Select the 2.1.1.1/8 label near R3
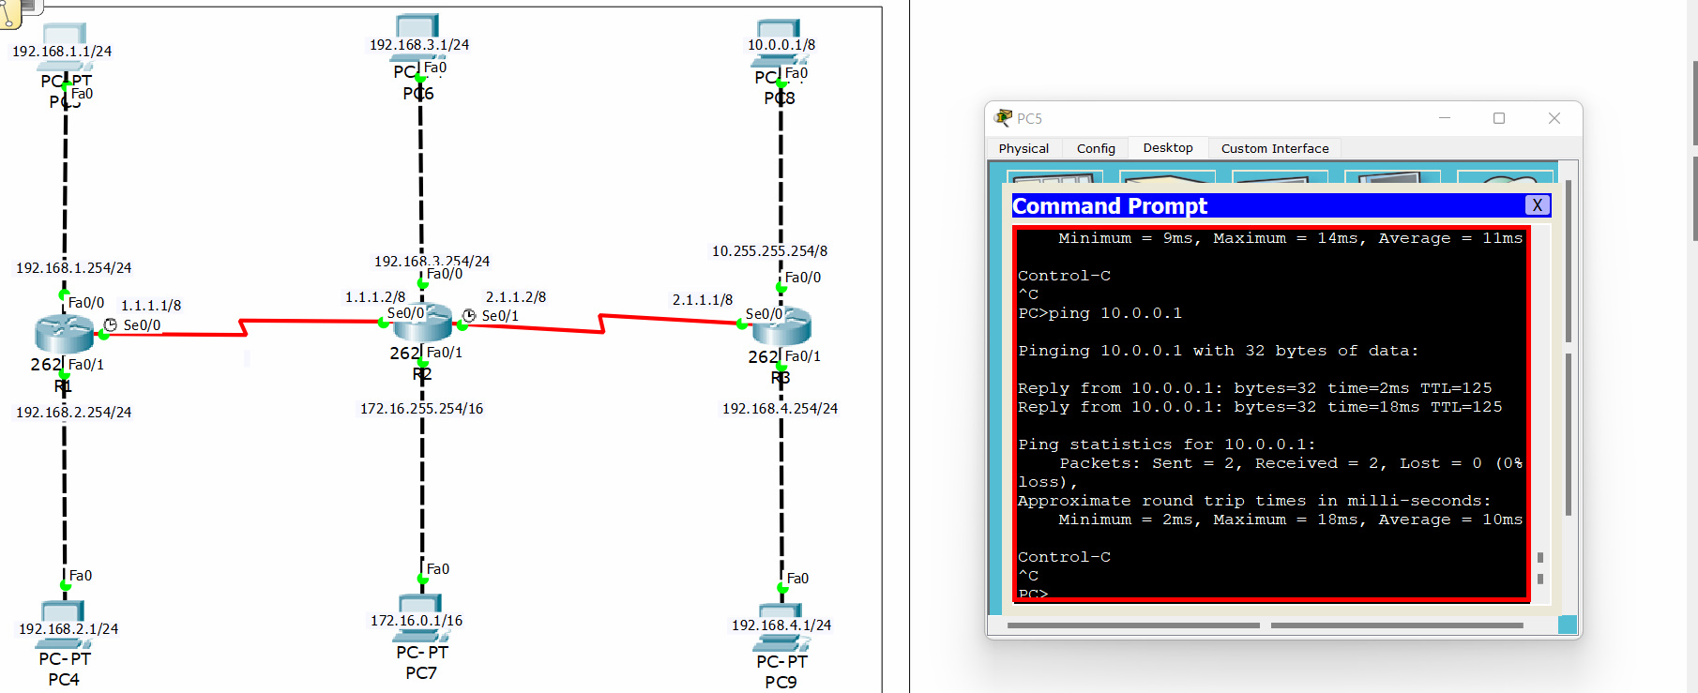The width and height of the screenshot is (1698, 693). [703, 300]
